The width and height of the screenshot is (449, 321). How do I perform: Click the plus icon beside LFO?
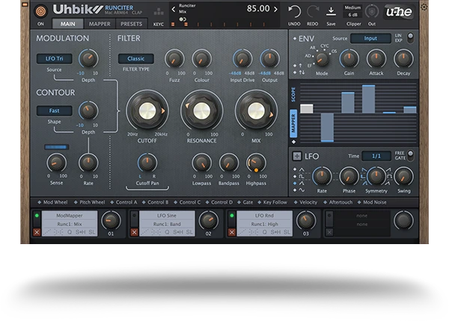(297, 157)
